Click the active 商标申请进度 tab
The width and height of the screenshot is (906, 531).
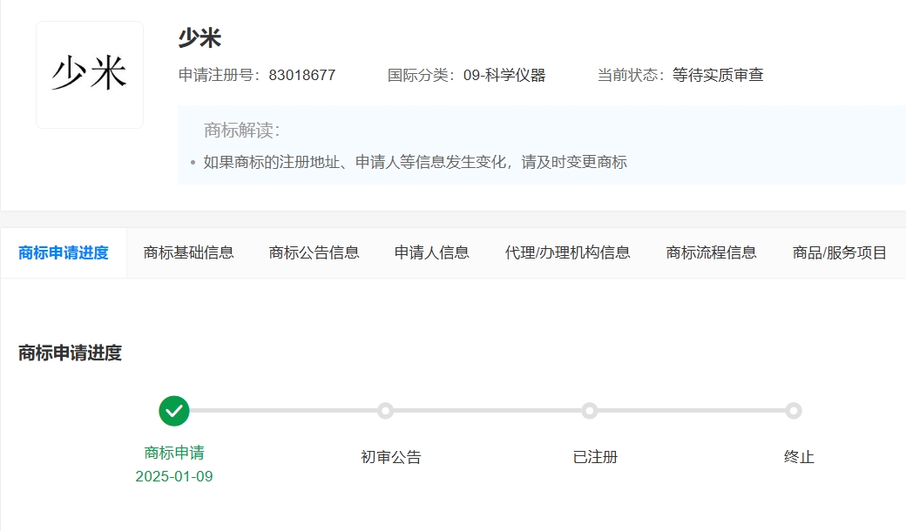64,252
